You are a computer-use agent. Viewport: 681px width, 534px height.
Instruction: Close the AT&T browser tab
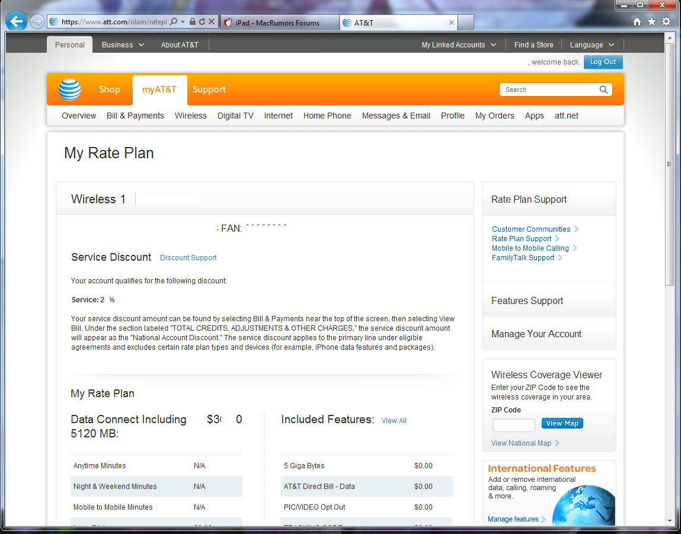click(451, 23)
